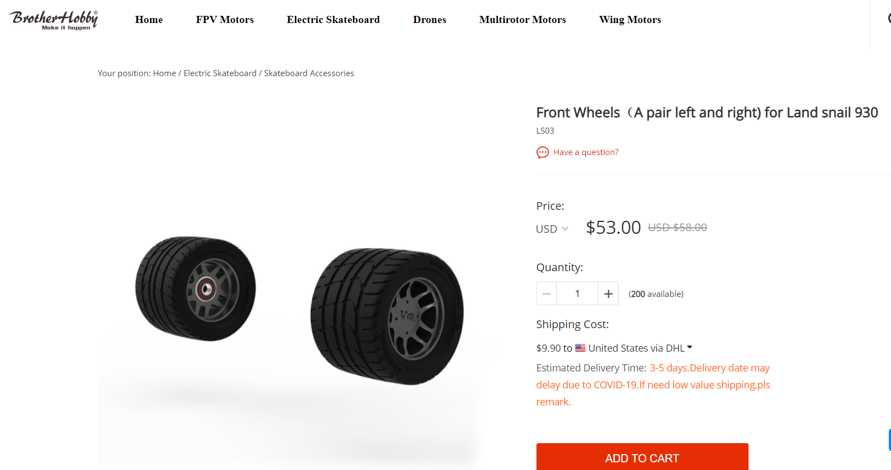Navigate to Wing Motors
The width and height of the screenshot is (891, 470).
click(630, 20)
